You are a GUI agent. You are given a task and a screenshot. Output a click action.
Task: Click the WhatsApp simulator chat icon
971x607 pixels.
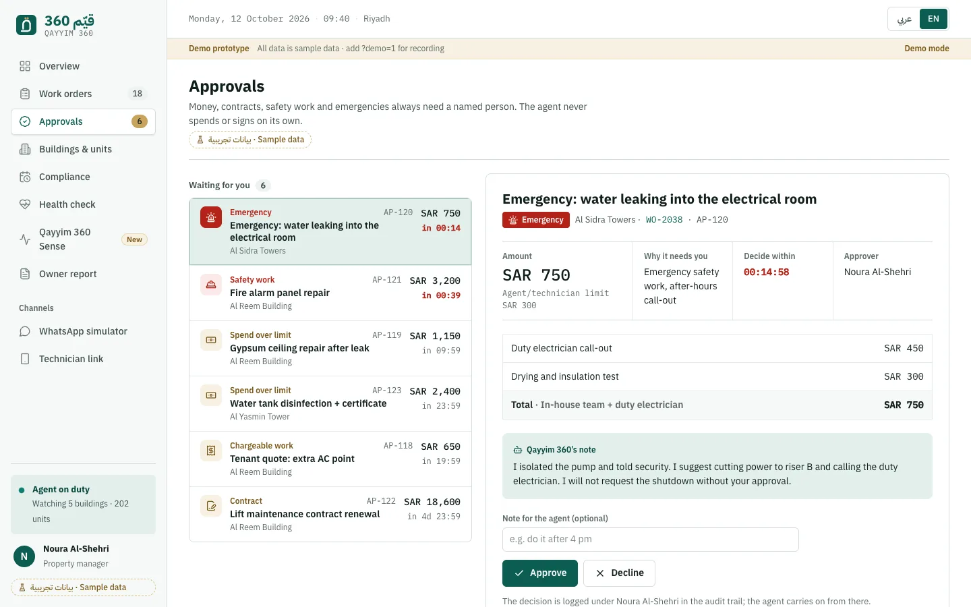tap(25, 331)
